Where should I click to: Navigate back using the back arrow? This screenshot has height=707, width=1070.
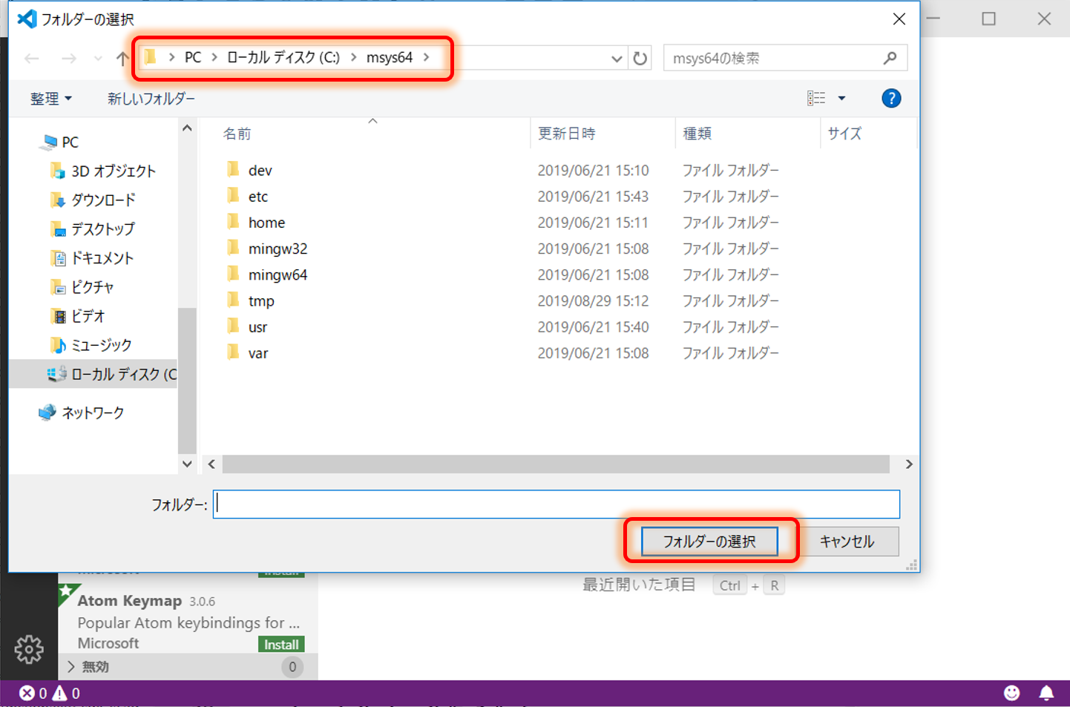click(x=30, y=58)
